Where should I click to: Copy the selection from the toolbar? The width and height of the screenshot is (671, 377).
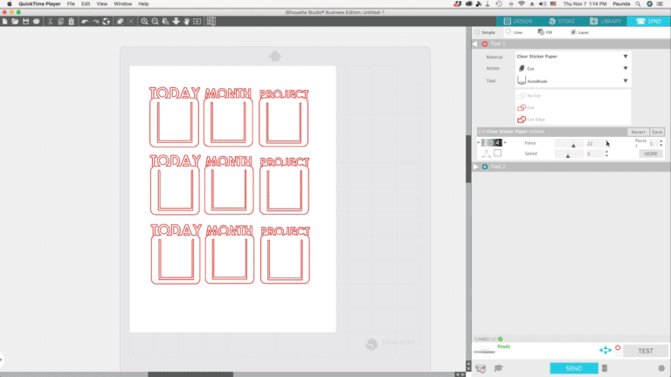61,21
